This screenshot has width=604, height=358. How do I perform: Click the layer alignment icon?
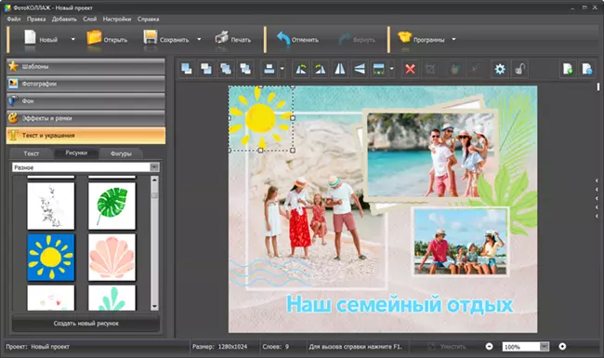point(269,69)
